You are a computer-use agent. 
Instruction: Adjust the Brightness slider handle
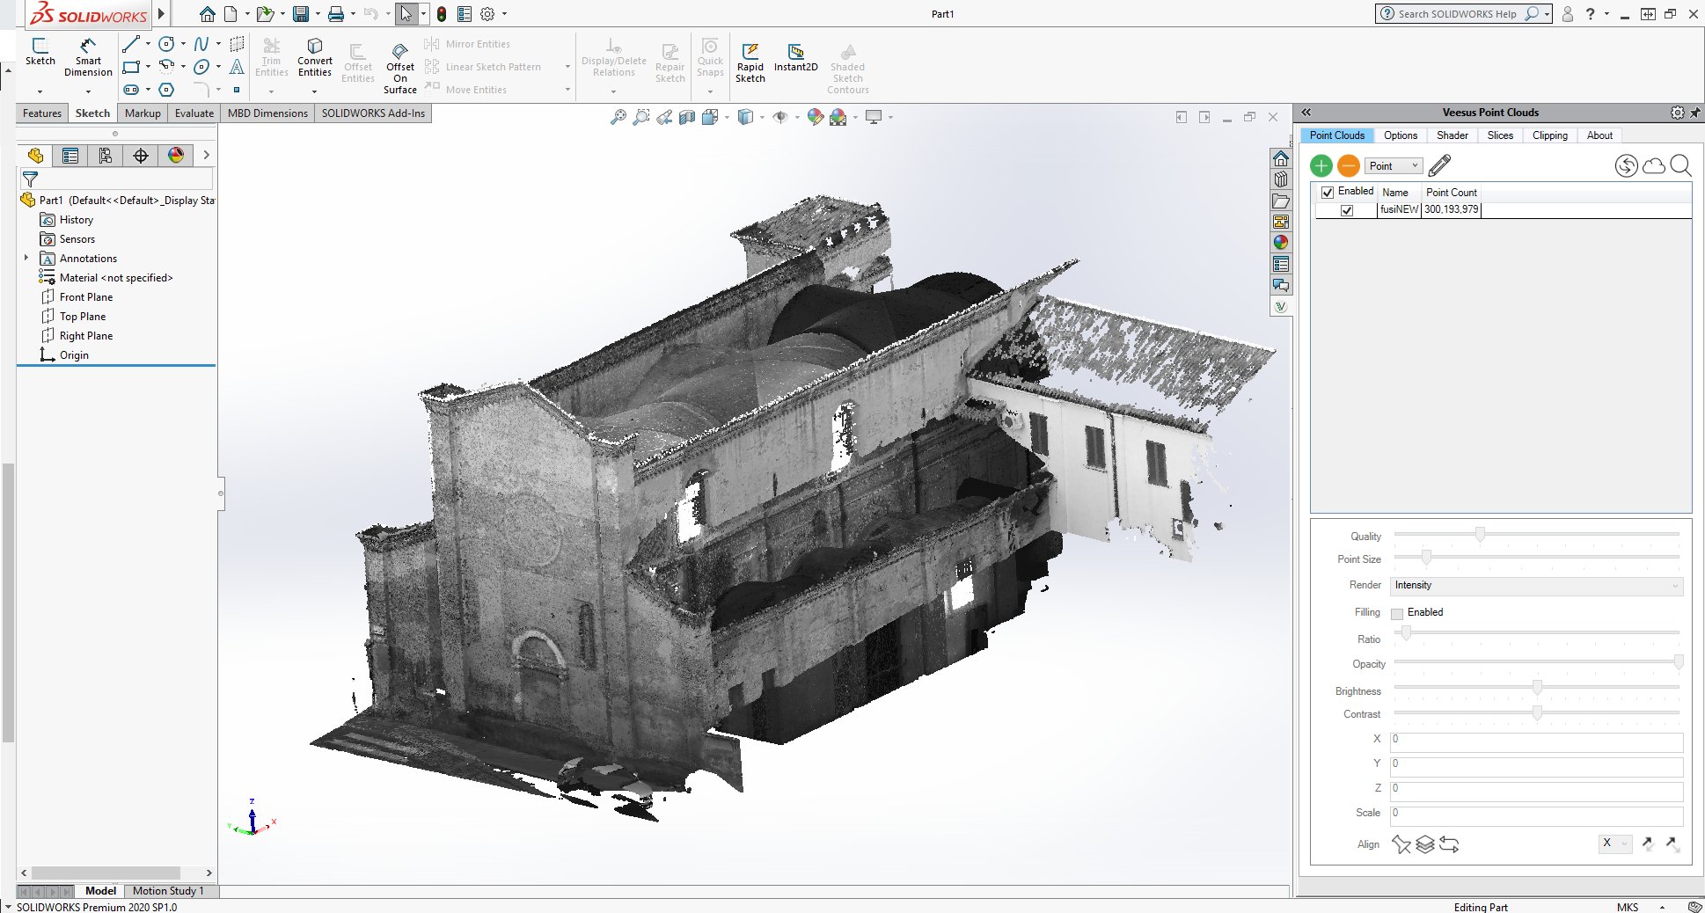click(x=1537, y=687)
